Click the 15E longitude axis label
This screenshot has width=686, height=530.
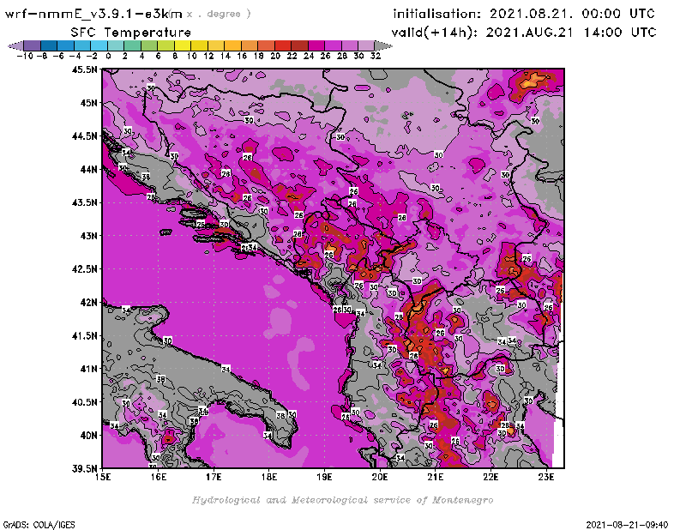pos(103,477)
